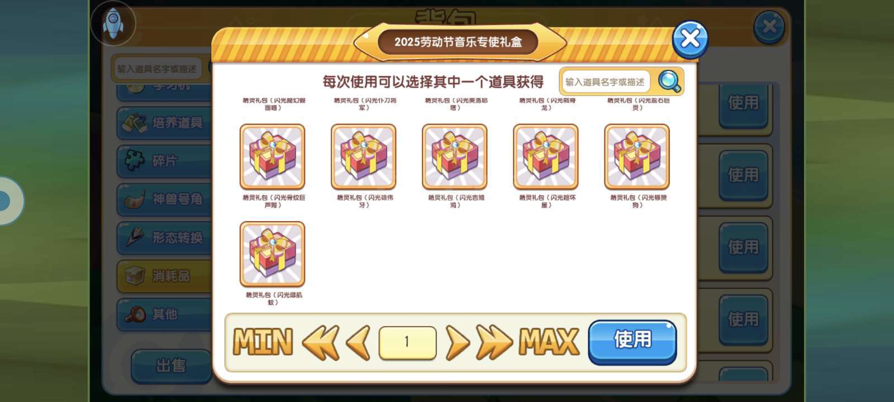Click the blue 使用 button in dialog
Screen dimensions: 894x402
click(633, 342)
